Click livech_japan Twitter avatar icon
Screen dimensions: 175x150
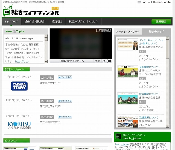point(118,136)
